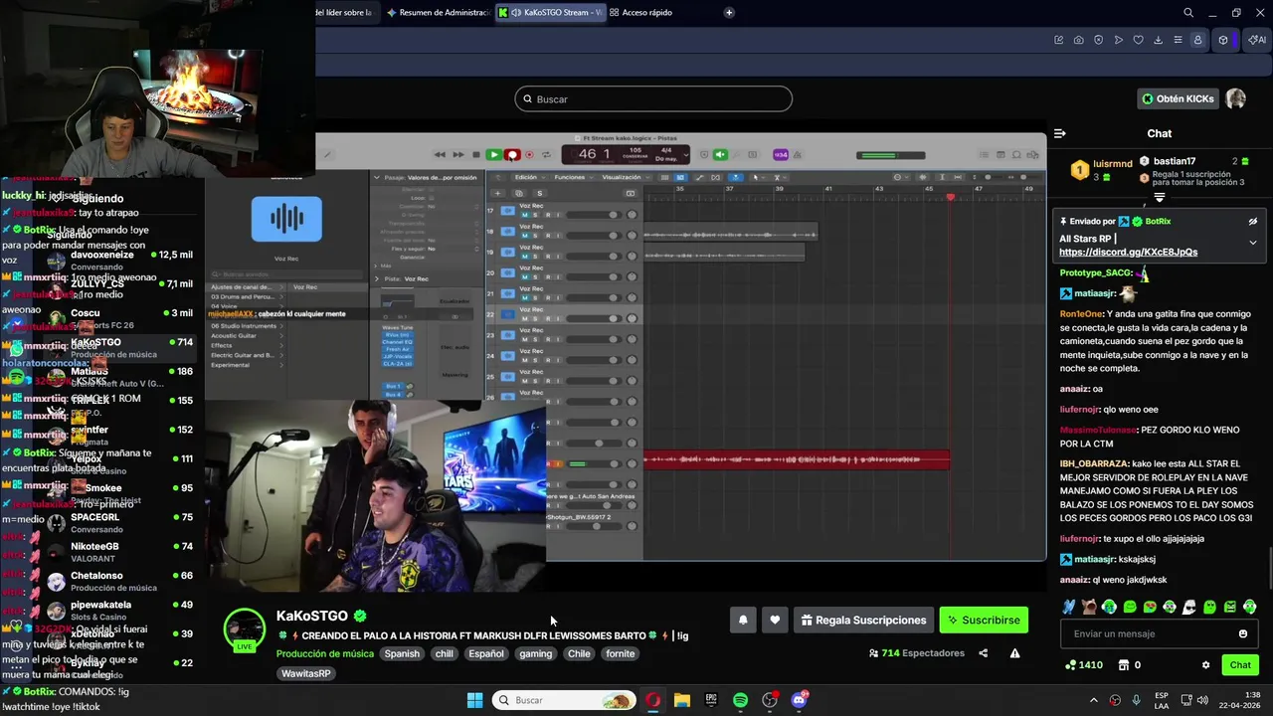Adjust the volume slider on track 17
Image resolution: width=1273 pixels, height=716 pixels.
(594, 214)
